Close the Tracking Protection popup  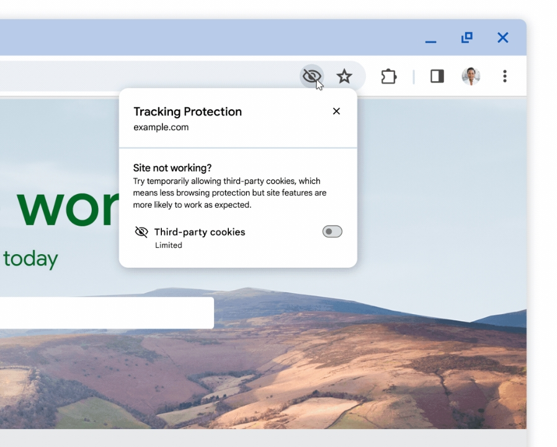point(336,112)
